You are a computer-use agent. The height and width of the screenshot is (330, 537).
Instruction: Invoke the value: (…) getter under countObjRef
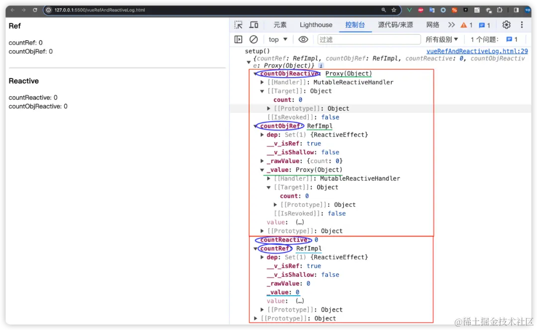[300, 222]
